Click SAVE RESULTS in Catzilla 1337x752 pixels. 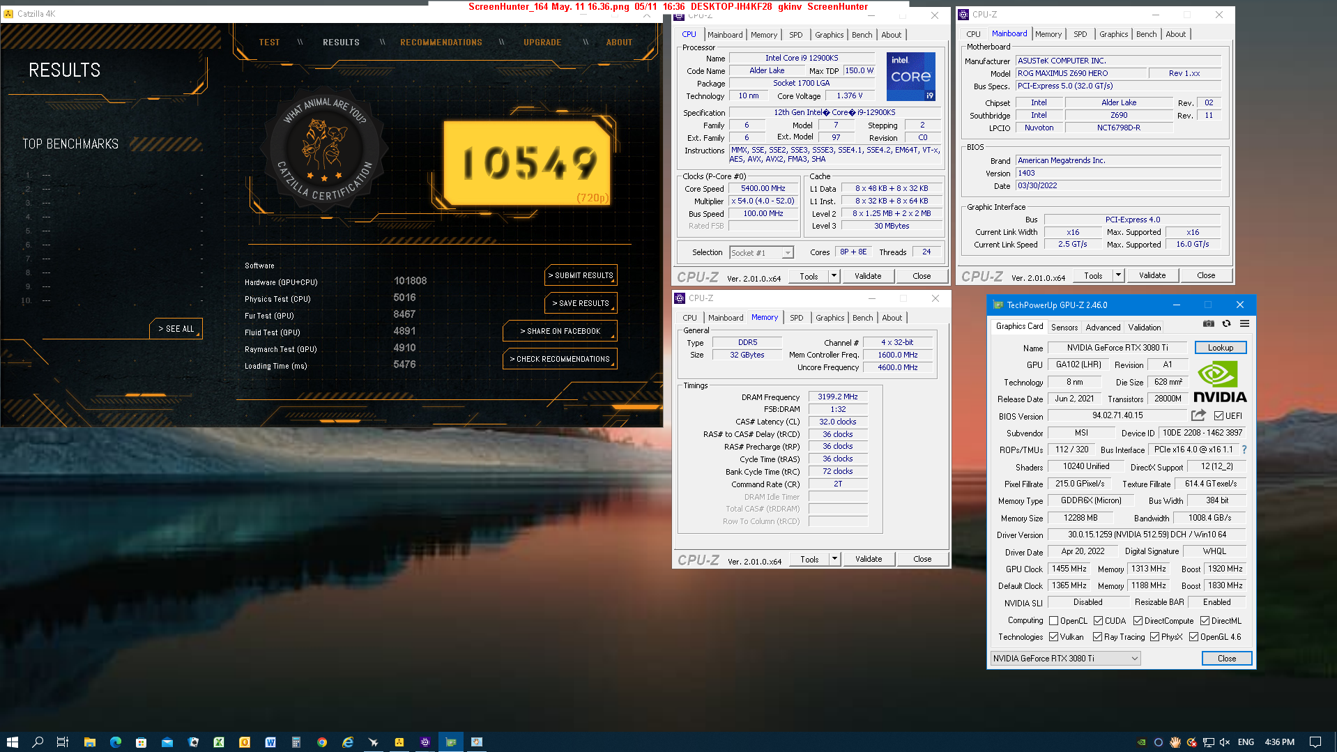581,303
